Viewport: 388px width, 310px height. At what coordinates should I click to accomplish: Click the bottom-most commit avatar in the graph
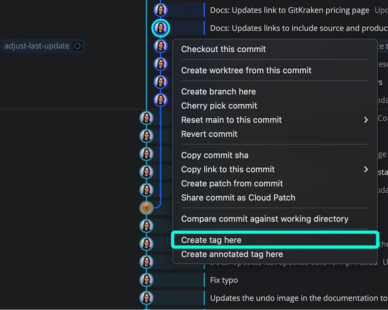point(146,298)
